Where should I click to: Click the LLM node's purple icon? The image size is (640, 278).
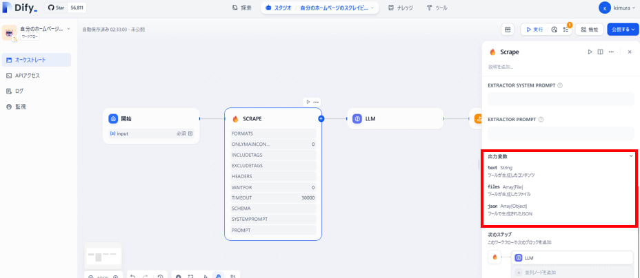point(357,119)
